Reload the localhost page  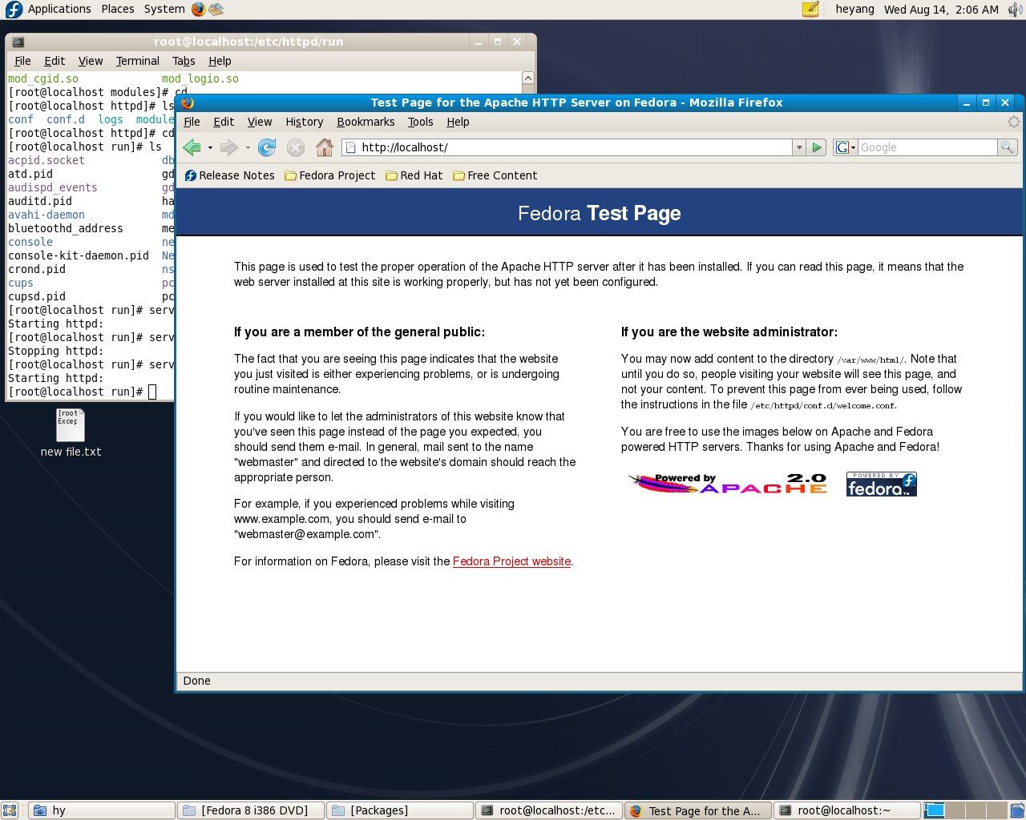click(x=267, y=147)
